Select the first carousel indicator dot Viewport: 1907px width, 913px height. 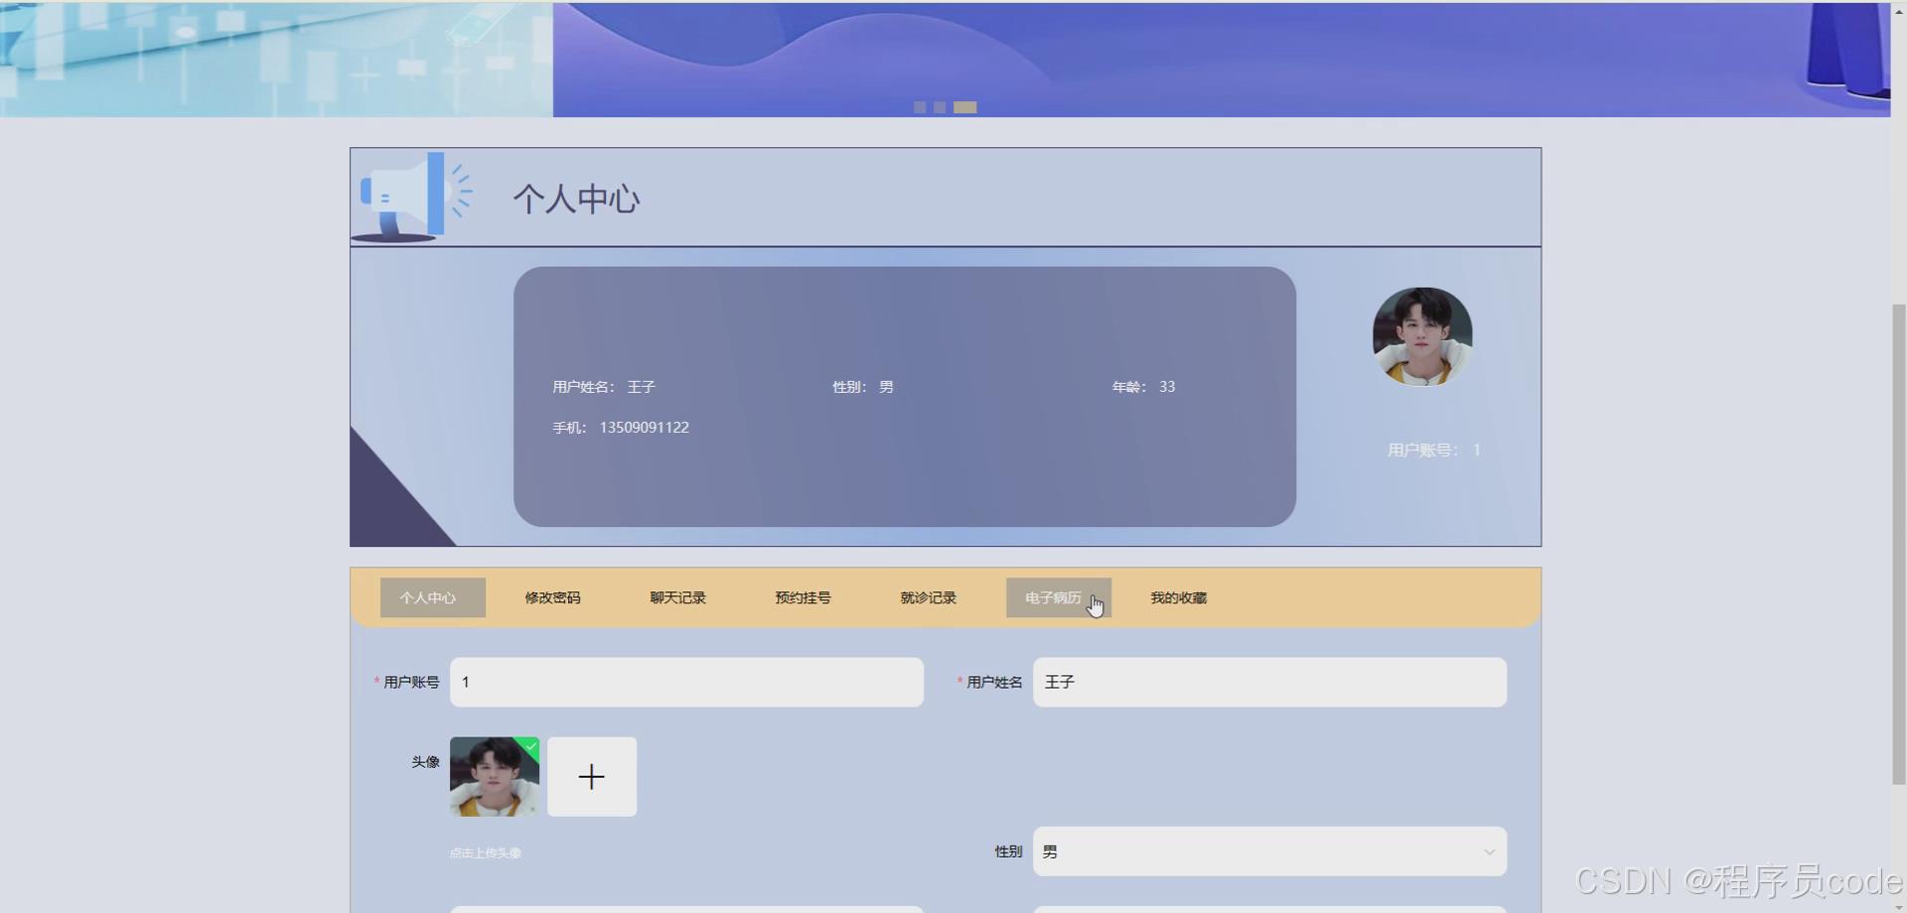pyautogui.click(x=920, y=106)
